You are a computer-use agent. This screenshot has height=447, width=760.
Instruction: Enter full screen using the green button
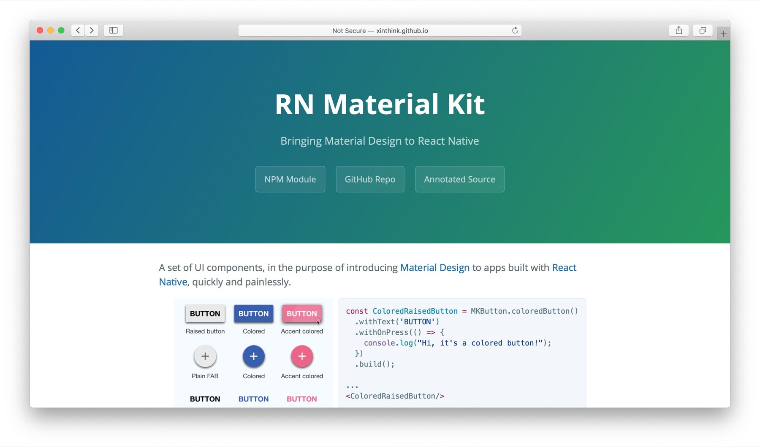point(61,30)
